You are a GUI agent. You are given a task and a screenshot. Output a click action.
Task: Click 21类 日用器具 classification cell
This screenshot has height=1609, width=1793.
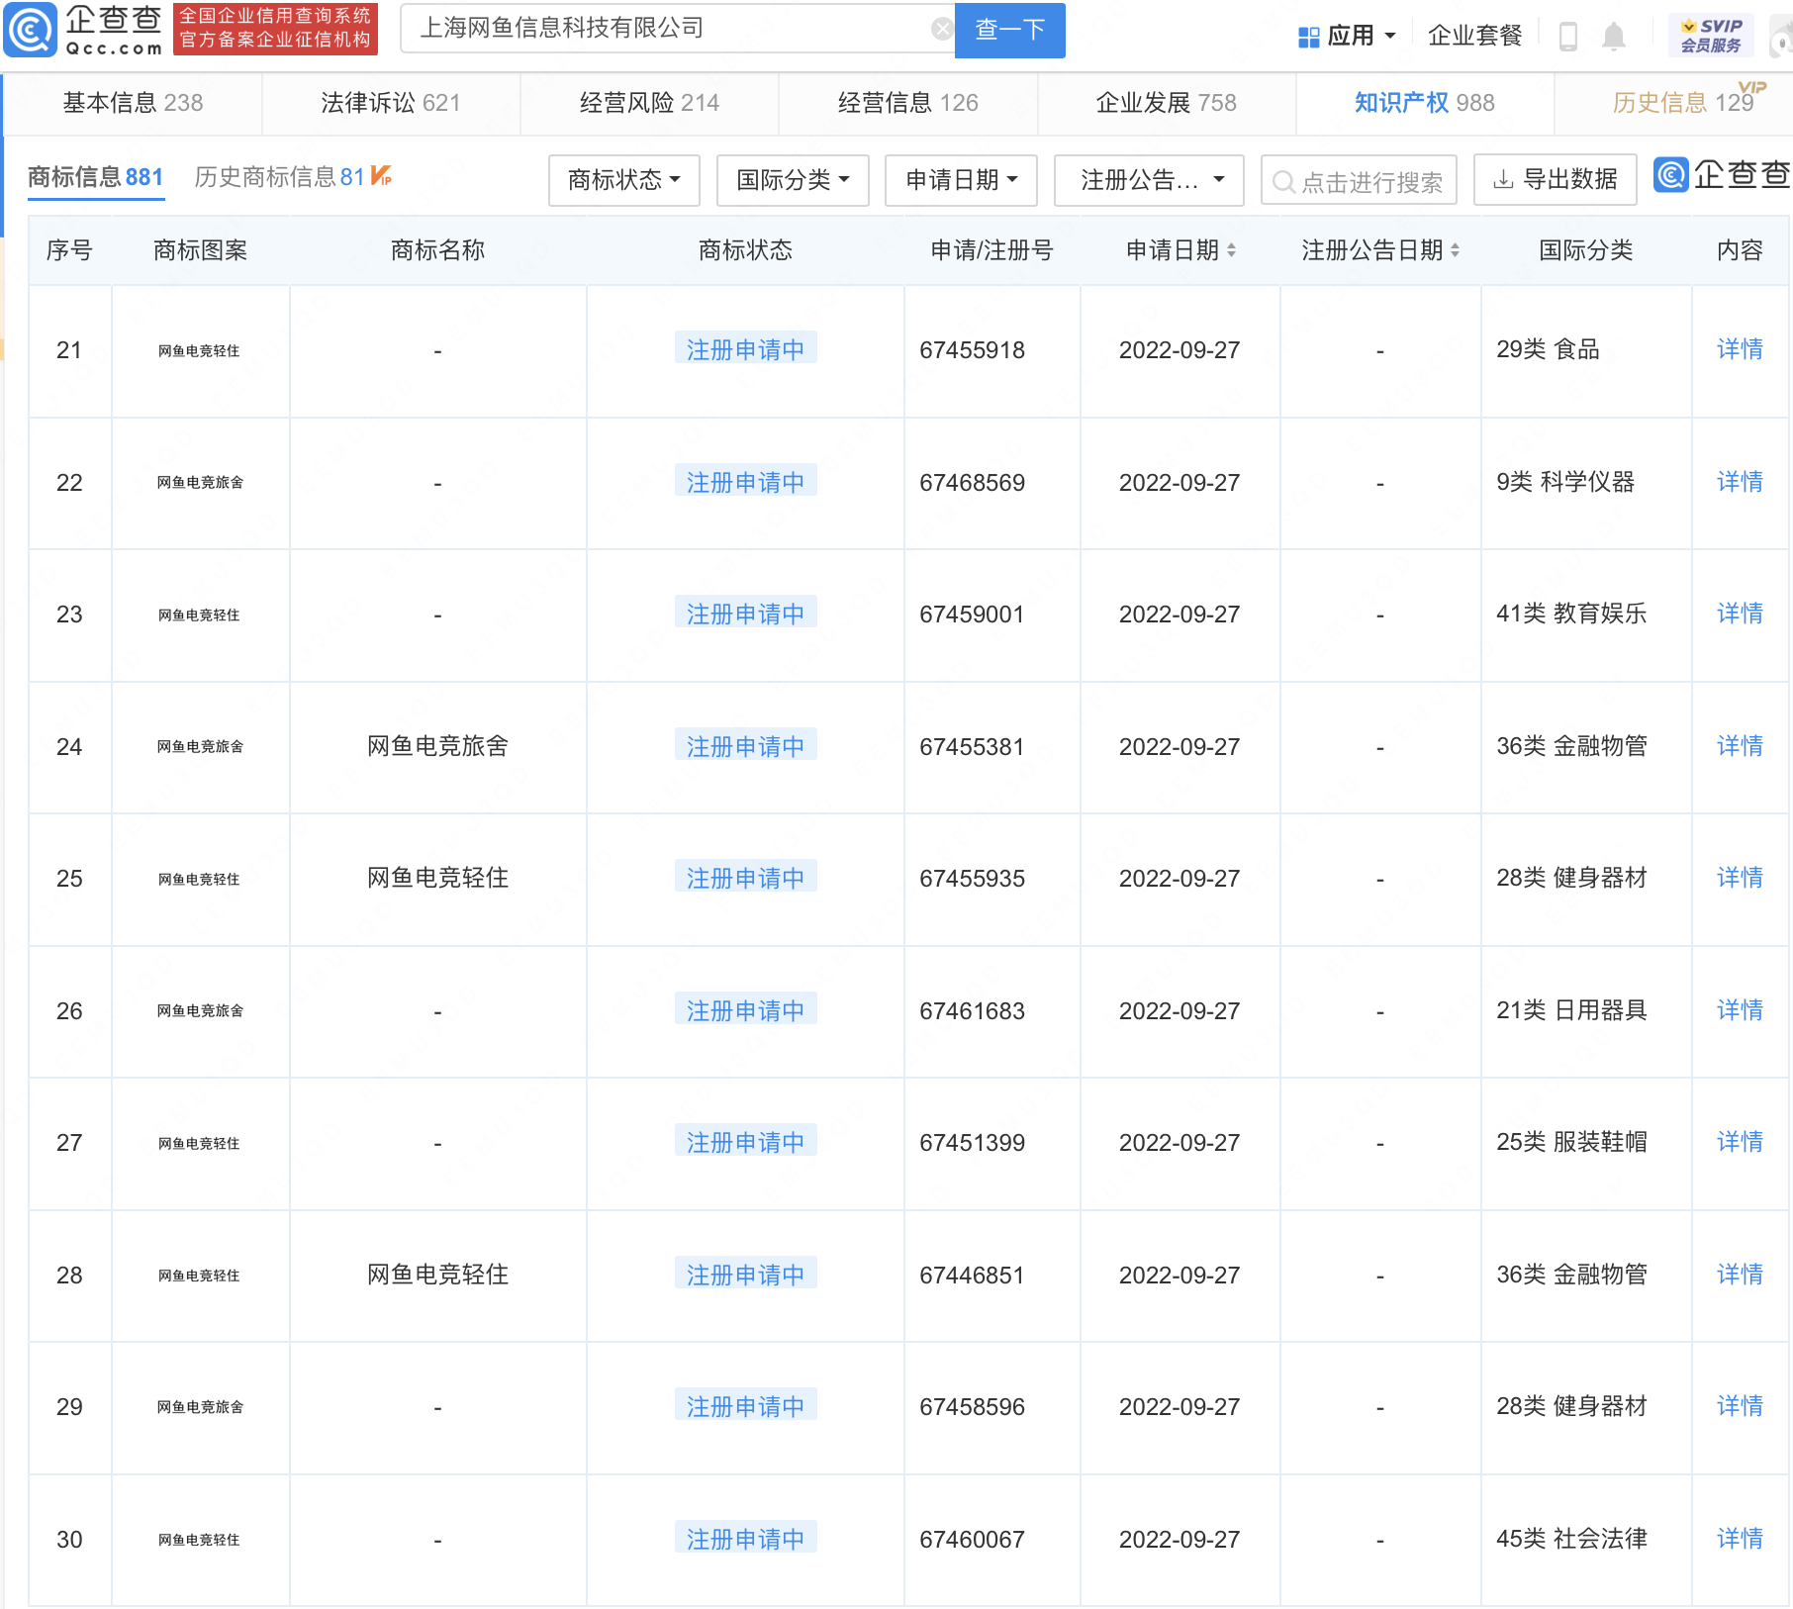pos(1571,1010)
